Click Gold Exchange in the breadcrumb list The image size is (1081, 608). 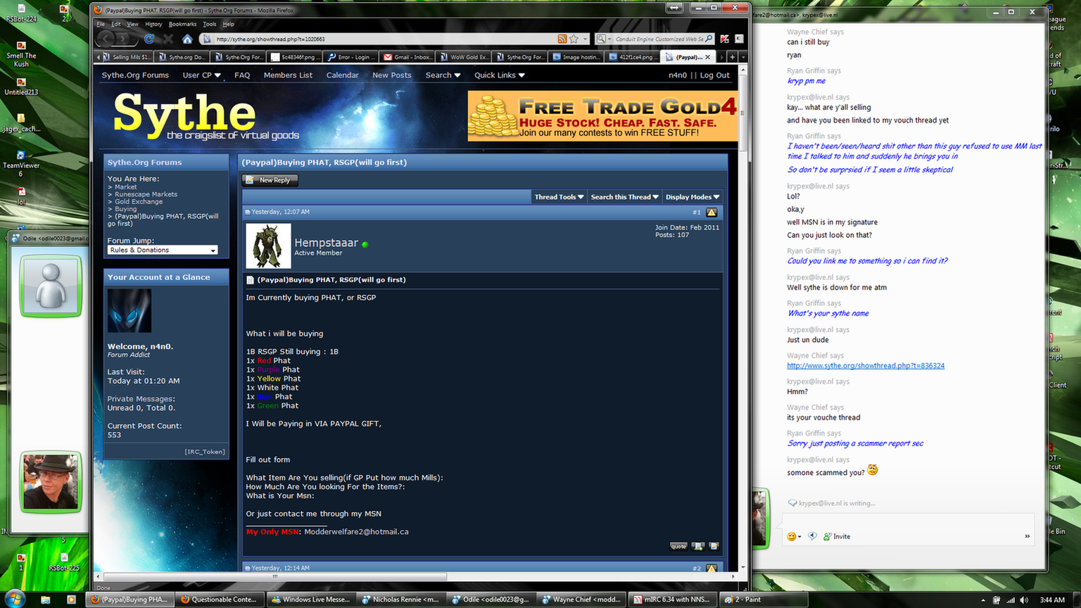[139, 201]
